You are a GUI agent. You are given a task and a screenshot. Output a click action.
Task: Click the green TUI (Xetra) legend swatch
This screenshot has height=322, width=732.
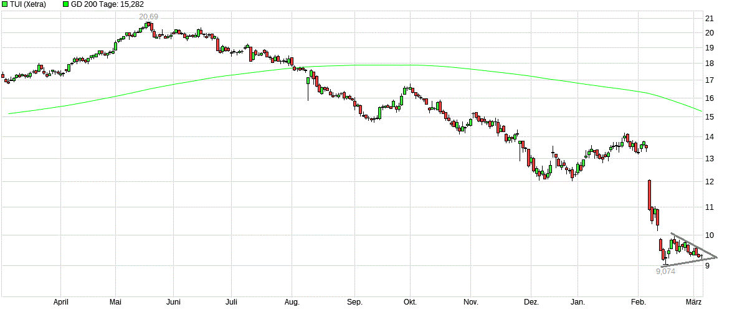pos(4,4)
